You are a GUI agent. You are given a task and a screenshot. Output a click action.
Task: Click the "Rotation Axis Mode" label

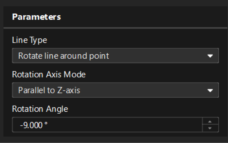(49, 75)
